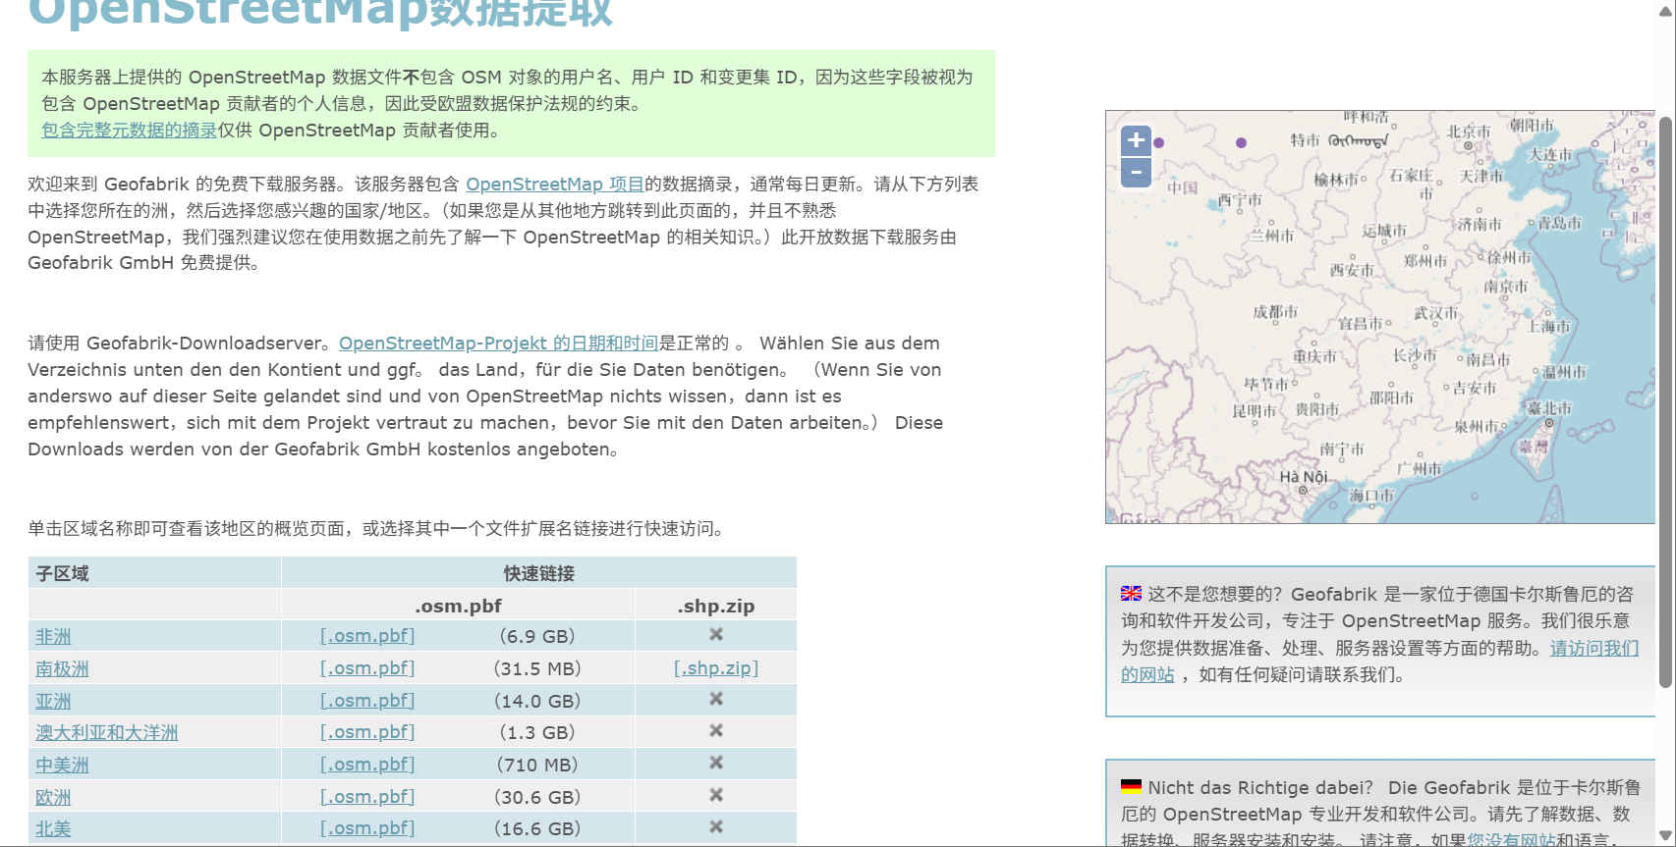This screenshot has width=1676, height=847.
Task: Click 臺北市 on the map
Action: [1549, 408]
